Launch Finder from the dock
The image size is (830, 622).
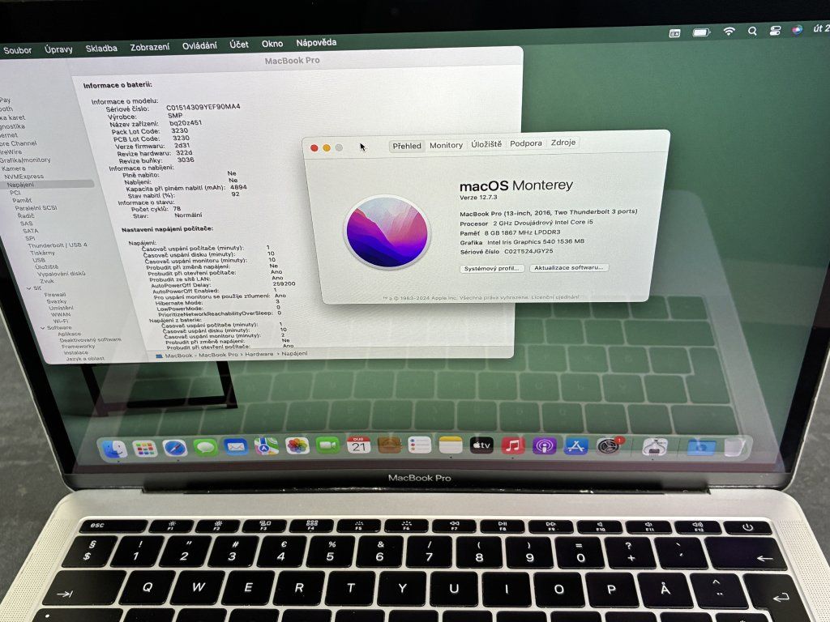115,448
